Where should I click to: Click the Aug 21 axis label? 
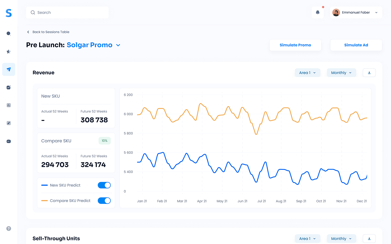(281, 201)
